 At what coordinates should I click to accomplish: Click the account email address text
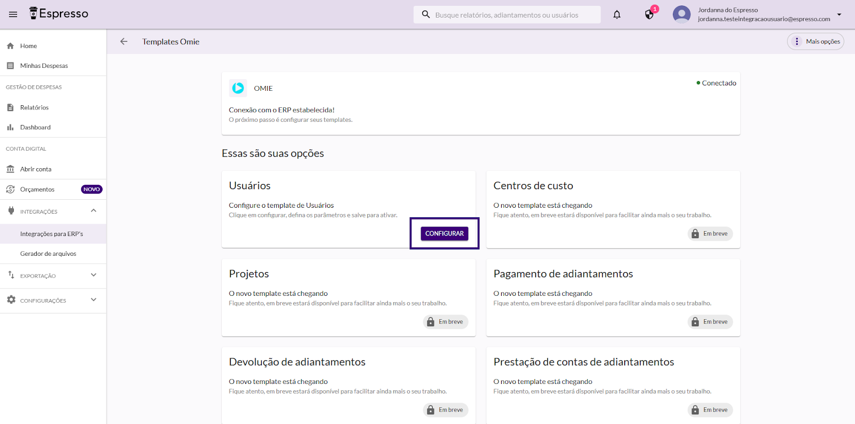pyautogui.click(x=764, y=19)
